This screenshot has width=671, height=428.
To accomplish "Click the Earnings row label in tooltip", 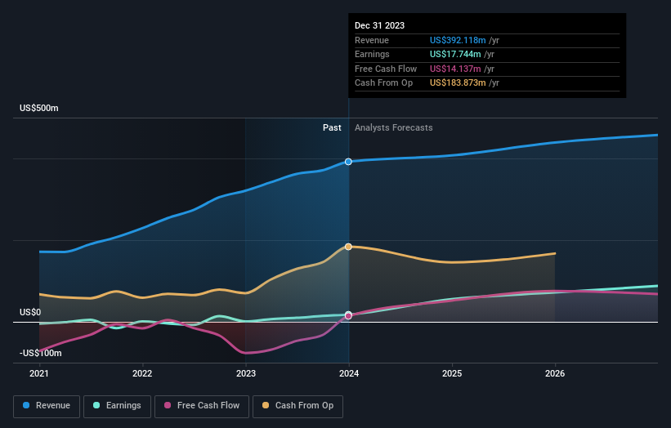I will [x=372, y=54].
